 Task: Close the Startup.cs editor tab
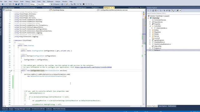(x=113, y=7)
